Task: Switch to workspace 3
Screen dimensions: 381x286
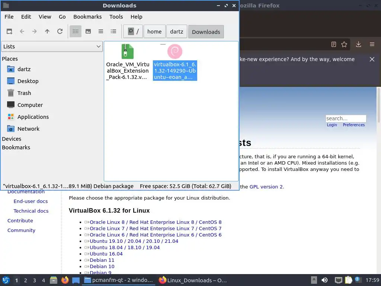Action: point(35,280)
